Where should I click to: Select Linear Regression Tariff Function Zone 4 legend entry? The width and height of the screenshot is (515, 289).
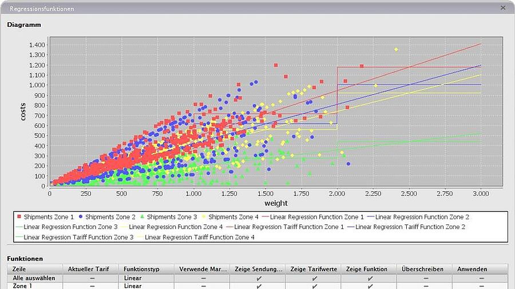199,236
